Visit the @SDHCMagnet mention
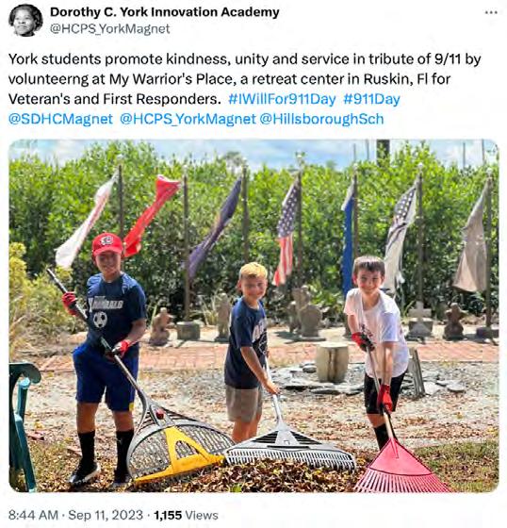Viewport: 507px width, 528px height. (60, 119)
